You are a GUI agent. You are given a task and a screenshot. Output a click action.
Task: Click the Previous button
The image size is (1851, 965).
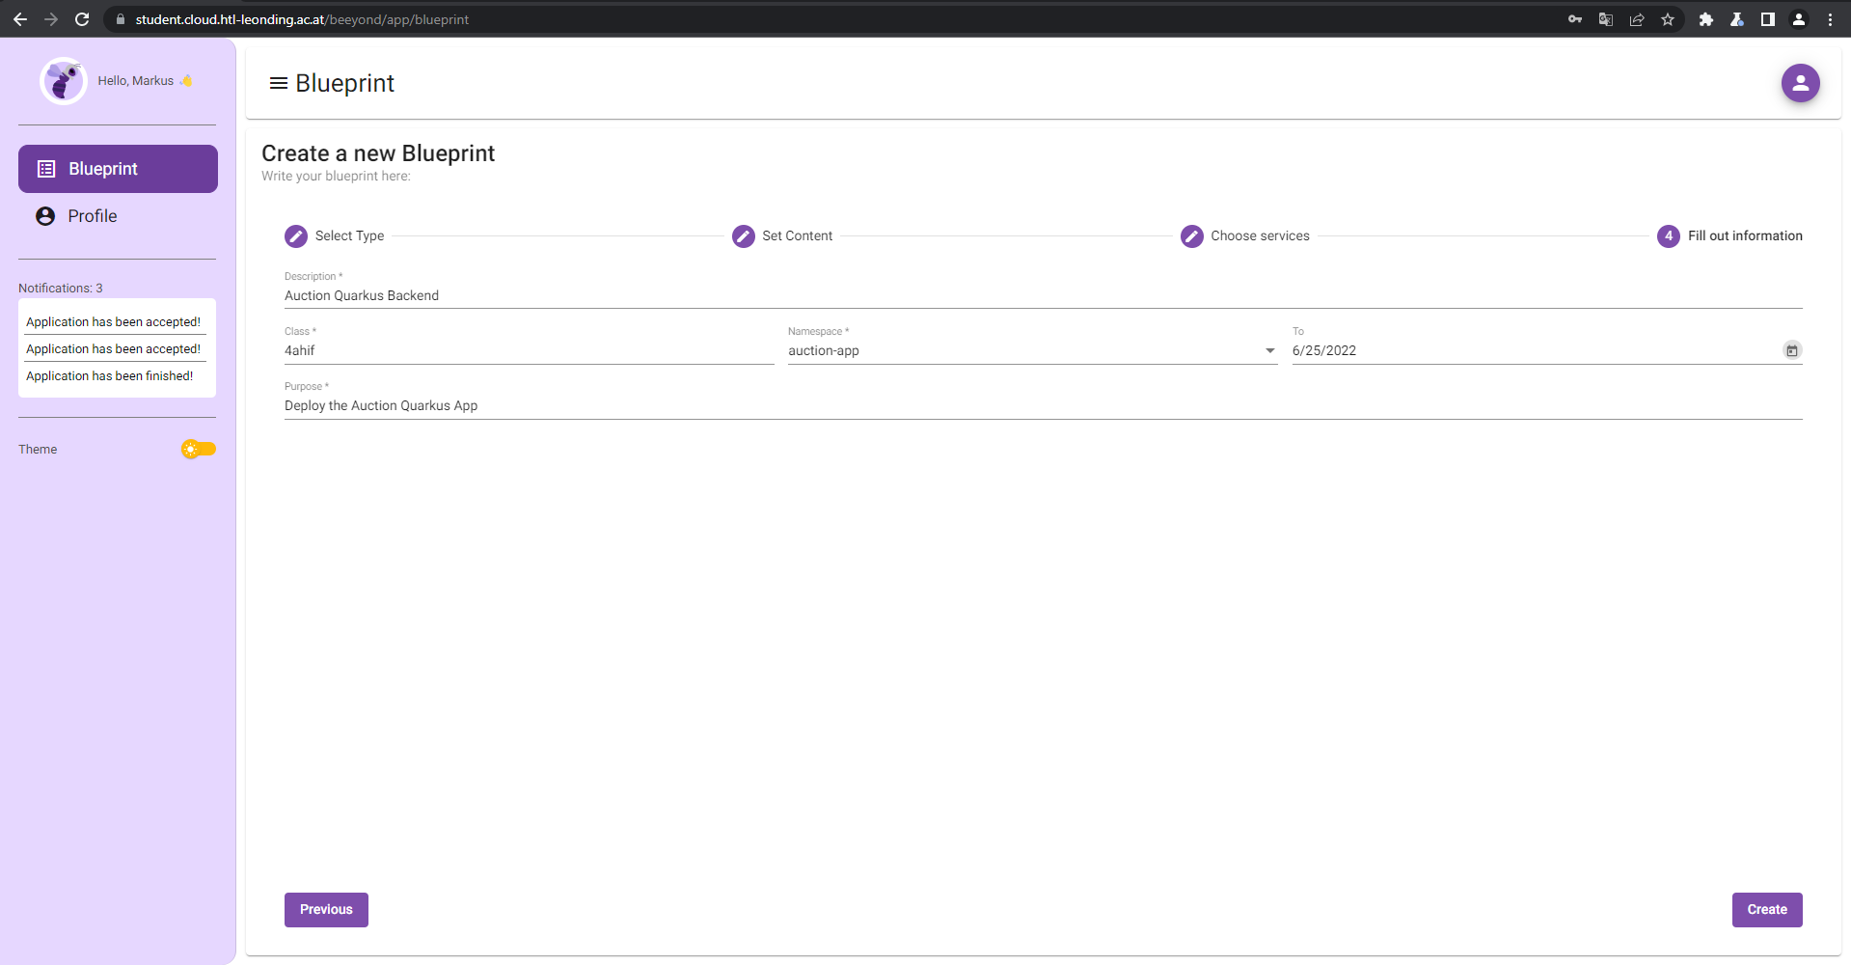click(326, 910)
